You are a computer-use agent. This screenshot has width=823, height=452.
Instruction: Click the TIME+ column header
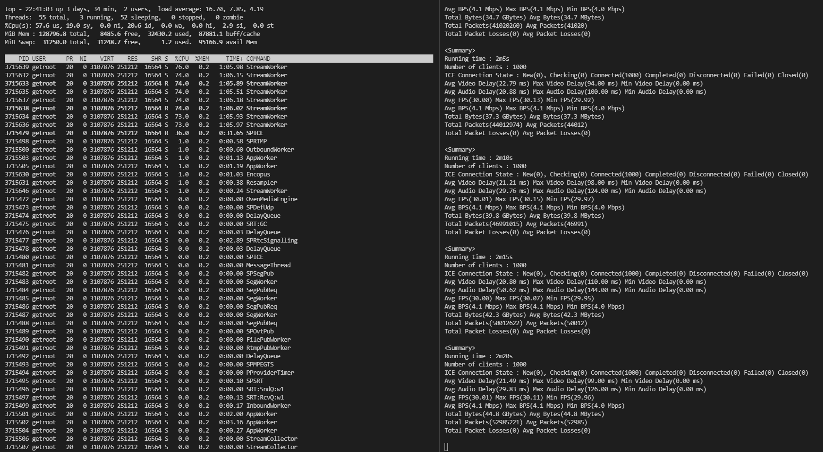tap(234, 59)
